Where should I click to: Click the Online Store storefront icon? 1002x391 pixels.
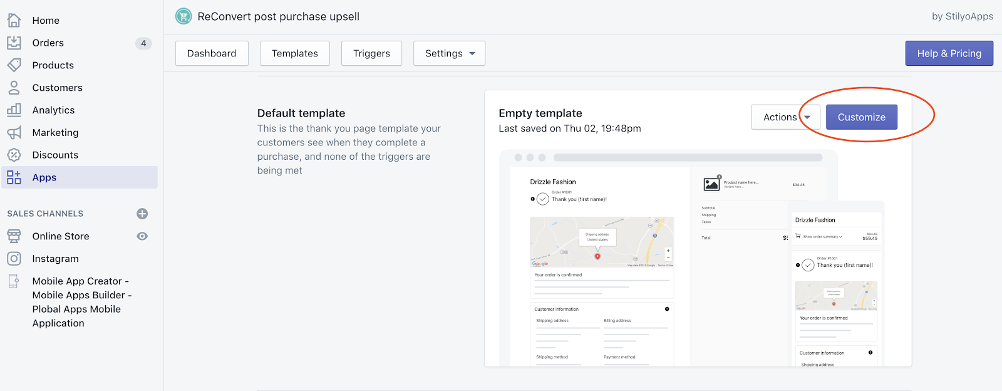point(14,236)
